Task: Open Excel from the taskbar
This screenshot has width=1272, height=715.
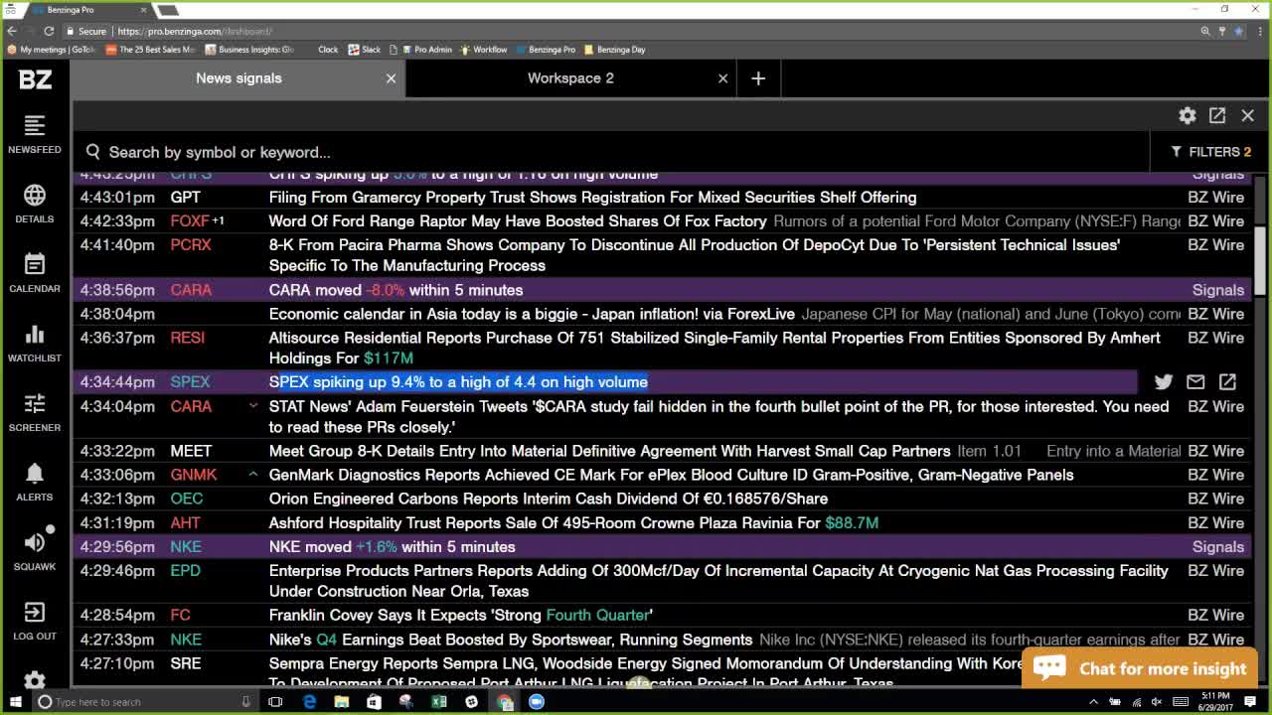Action: [x=439, y=702]
